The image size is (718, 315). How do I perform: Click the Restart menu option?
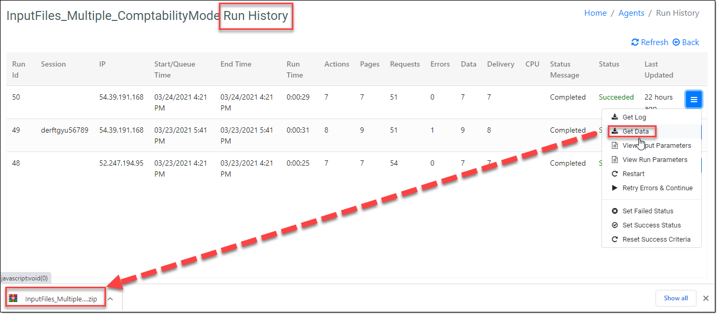[633, 174]
